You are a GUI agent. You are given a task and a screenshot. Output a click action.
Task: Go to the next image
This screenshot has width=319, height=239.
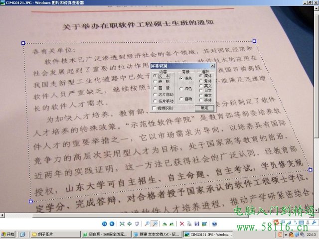(x=112, y=224)
